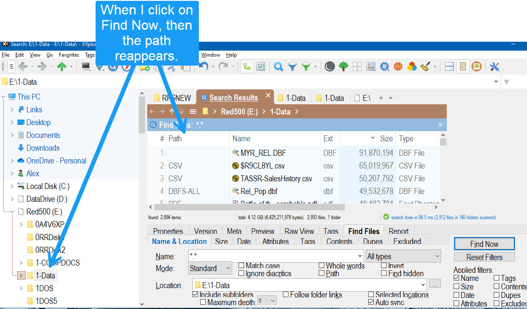Click the paintbrush toolbar icon
The width and height of the screenshot is (527, 309).
[425, 67]
